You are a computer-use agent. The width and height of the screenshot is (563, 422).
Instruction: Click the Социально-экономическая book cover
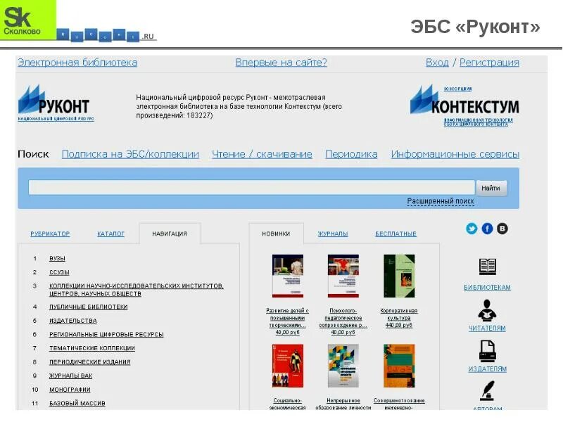288,366
